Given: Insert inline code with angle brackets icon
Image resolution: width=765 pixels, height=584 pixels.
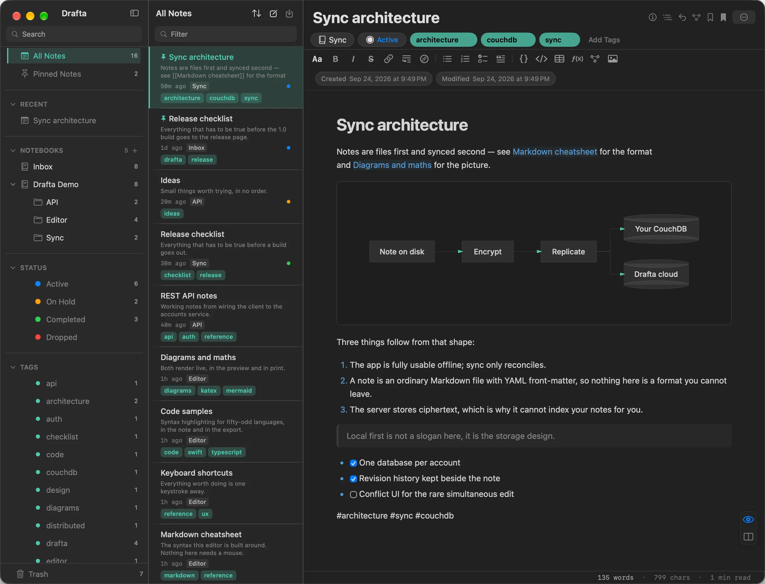Looking at the screenshot, I should pos(541,59).
